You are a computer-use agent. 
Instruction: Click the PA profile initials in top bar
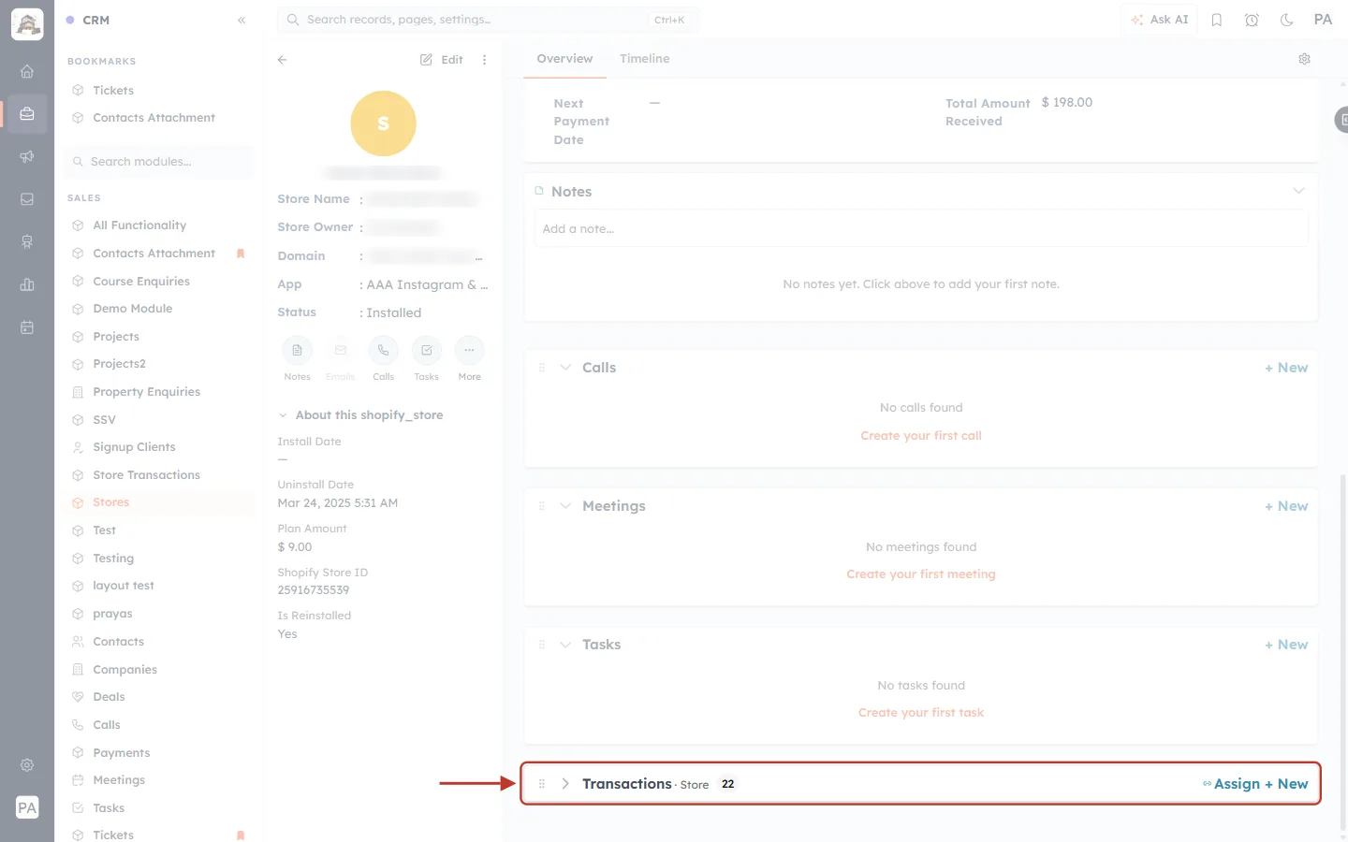[x=1323, y=20]
